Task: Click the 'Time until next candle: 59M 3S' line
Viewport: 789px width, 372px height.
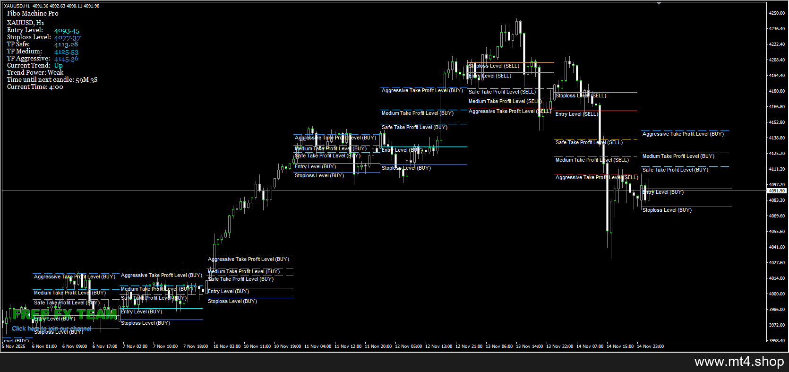Action: 52,79
